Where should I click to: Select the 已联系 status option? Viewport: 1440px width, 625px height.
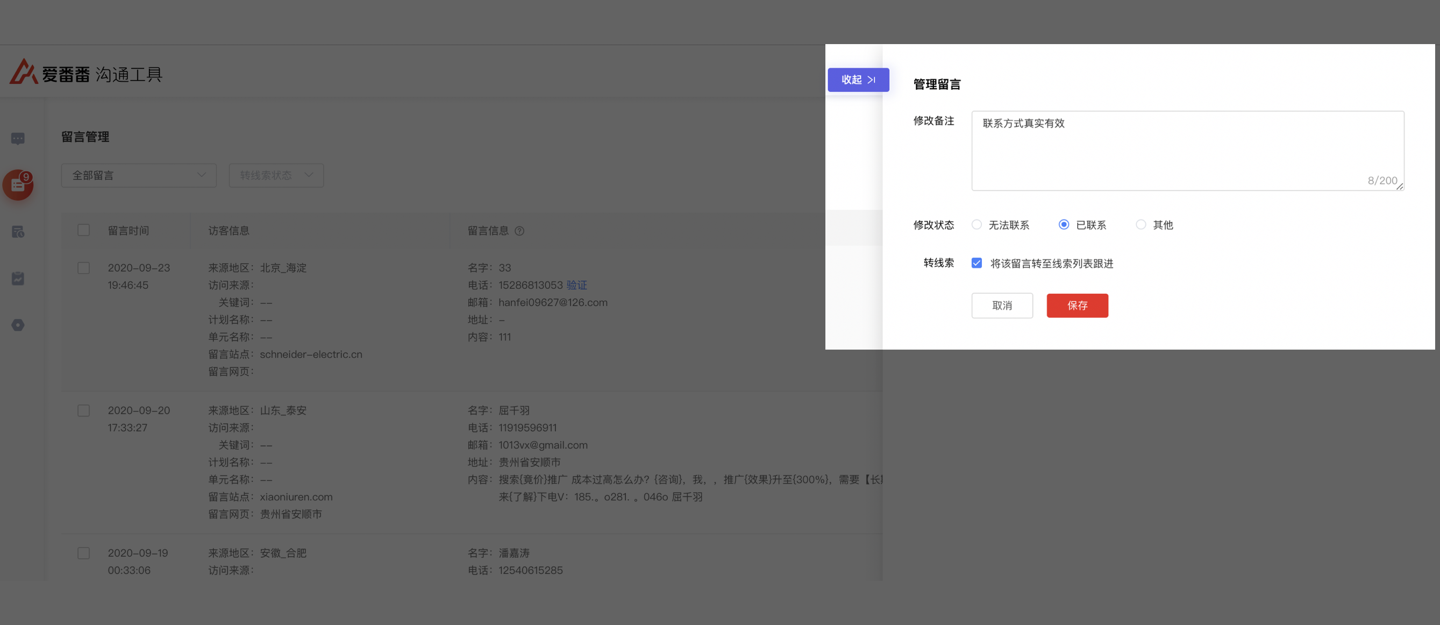pos(1064,225)
